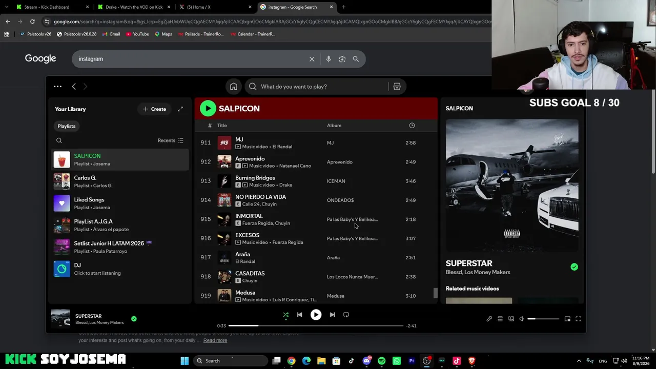
Task: Open the Maps bookmark
Action: pyautogui.click(x=163, y=34)
